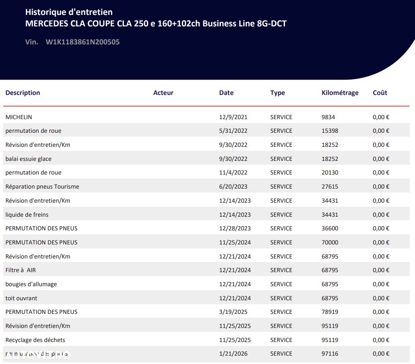Click the Coût column header
Image resolution: width=415 pixels, height=364 pixels.
click(380, 93)
